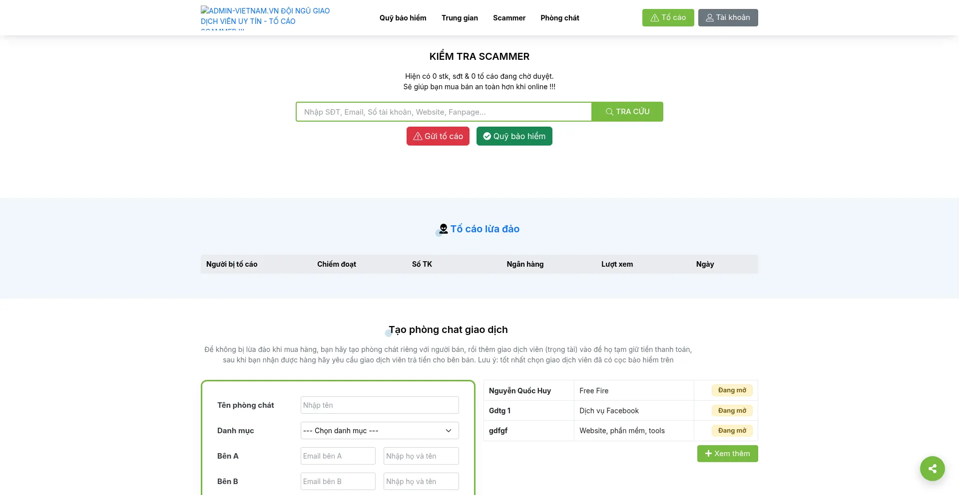This screenshot has width=959, height=495.
Task: Click the Tố cáo button in header
Action: pos(668,17)
